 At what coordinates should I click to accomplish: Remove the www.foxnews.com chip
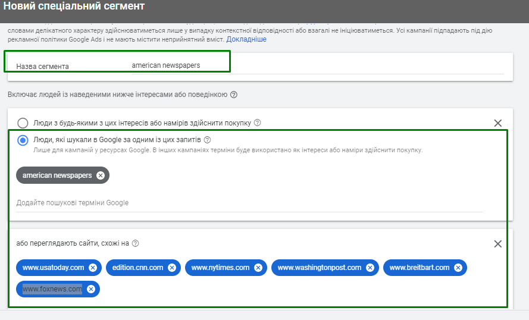click(91, 289)
